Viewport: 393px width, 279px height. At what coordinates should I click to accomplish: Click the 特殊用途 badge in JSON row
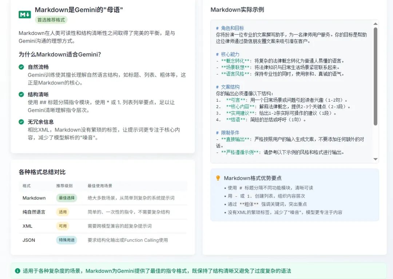[67, 240]
